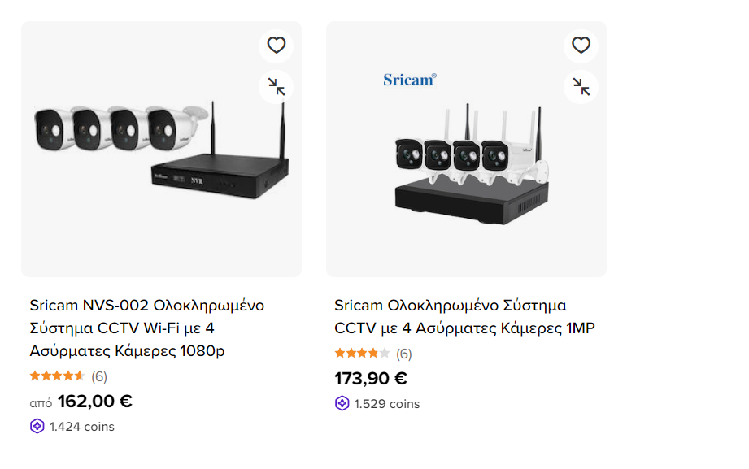Click the purple coins icon beside 1.529
Image resolution: width=749 pixels, height=469 pixels.
pos(342,404)
